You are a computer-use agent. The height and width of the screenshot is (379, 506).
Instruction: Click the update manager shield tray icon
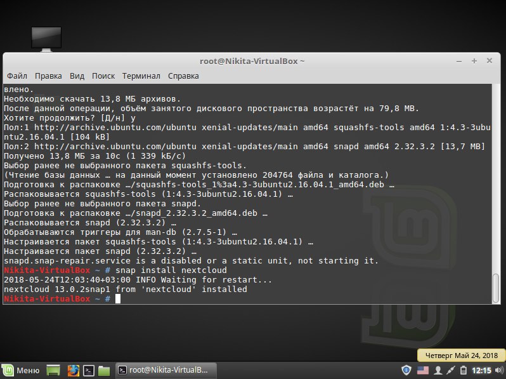[x=406, y=370]
